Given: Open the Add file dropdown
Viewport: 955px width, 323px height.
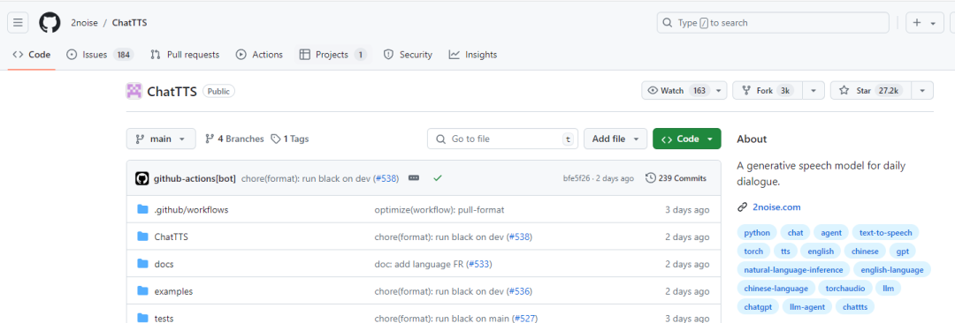Looking at the screenshot, I should click(x=615, y=139).
